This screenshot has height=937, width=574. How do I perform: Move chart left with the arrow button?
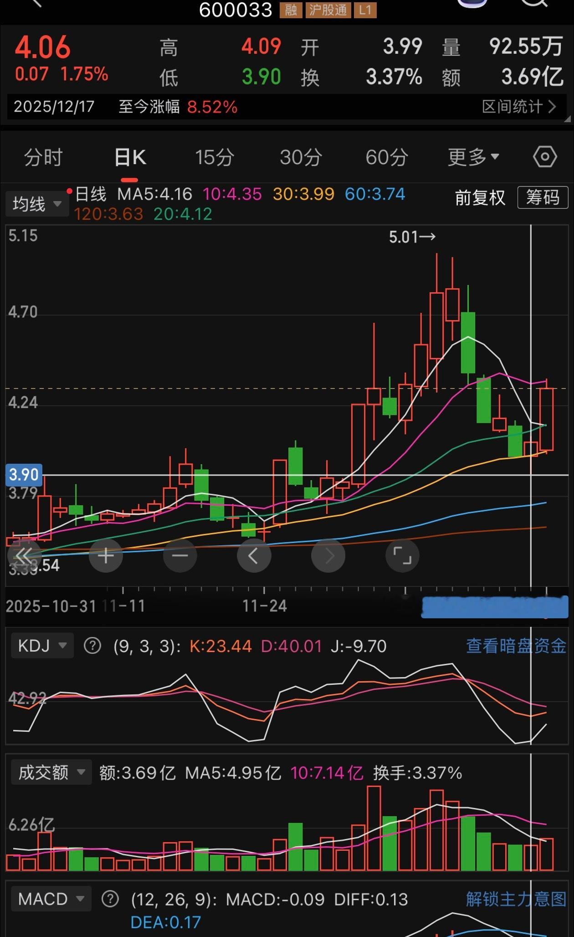tap(254, 556)
